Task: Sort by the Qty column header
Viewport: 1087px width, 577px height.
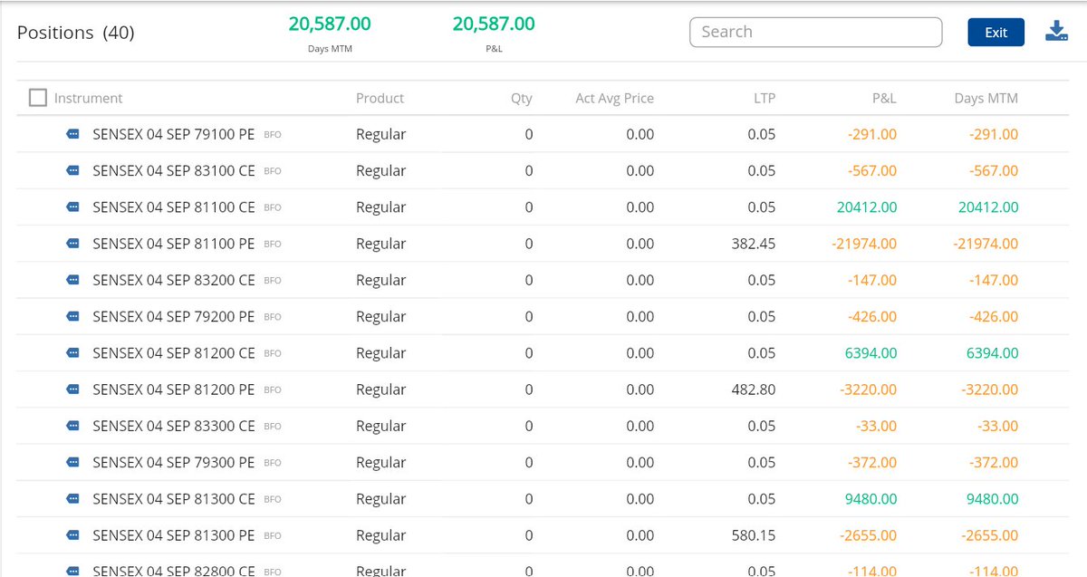Action: [522, 98]
